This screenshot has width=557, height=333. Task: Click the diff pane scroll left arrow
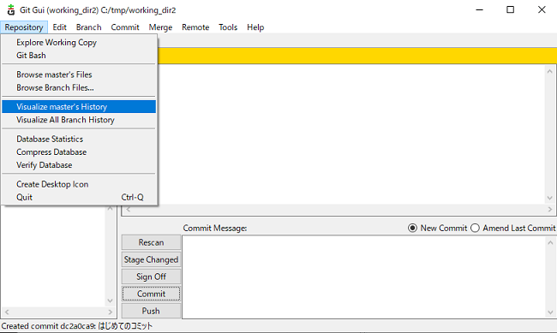point(129,210)
